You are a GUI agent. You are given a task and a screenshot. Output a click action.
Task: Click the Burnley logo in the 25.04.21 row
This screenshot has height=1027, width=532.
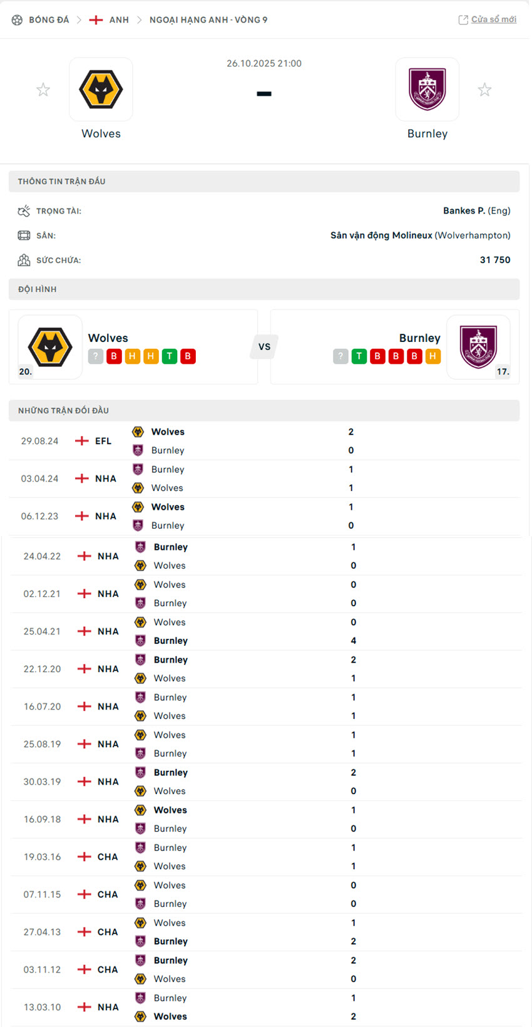[x=140, y=640]
